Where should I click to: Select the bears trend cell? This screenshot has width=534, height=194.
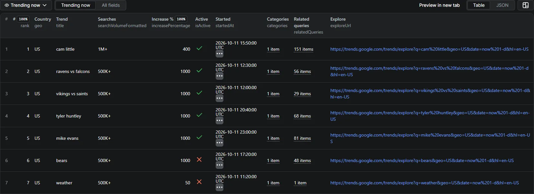[x=62, y=161]
